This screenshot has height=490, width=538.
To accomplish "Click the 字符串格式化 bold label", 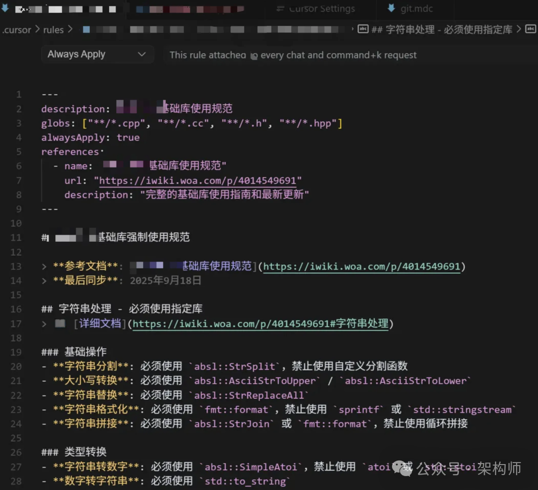I will (97, 409).
